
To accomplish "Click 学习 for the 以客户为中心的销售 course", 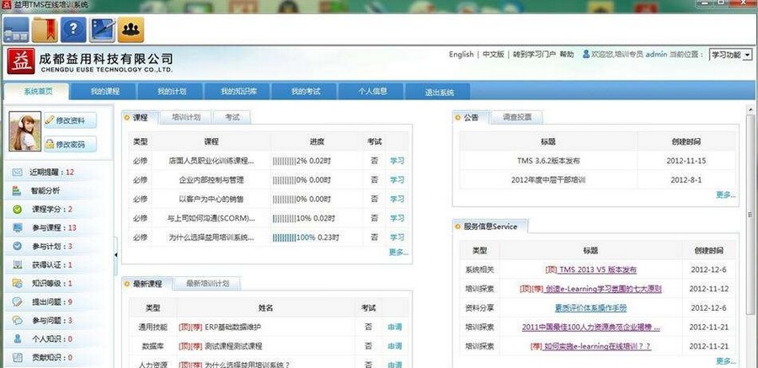I will pos(397,200).
